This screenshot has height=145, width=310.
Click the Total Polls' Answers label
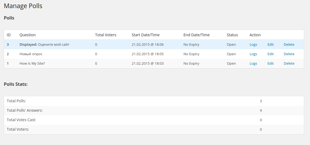click(x=25, y=110)
